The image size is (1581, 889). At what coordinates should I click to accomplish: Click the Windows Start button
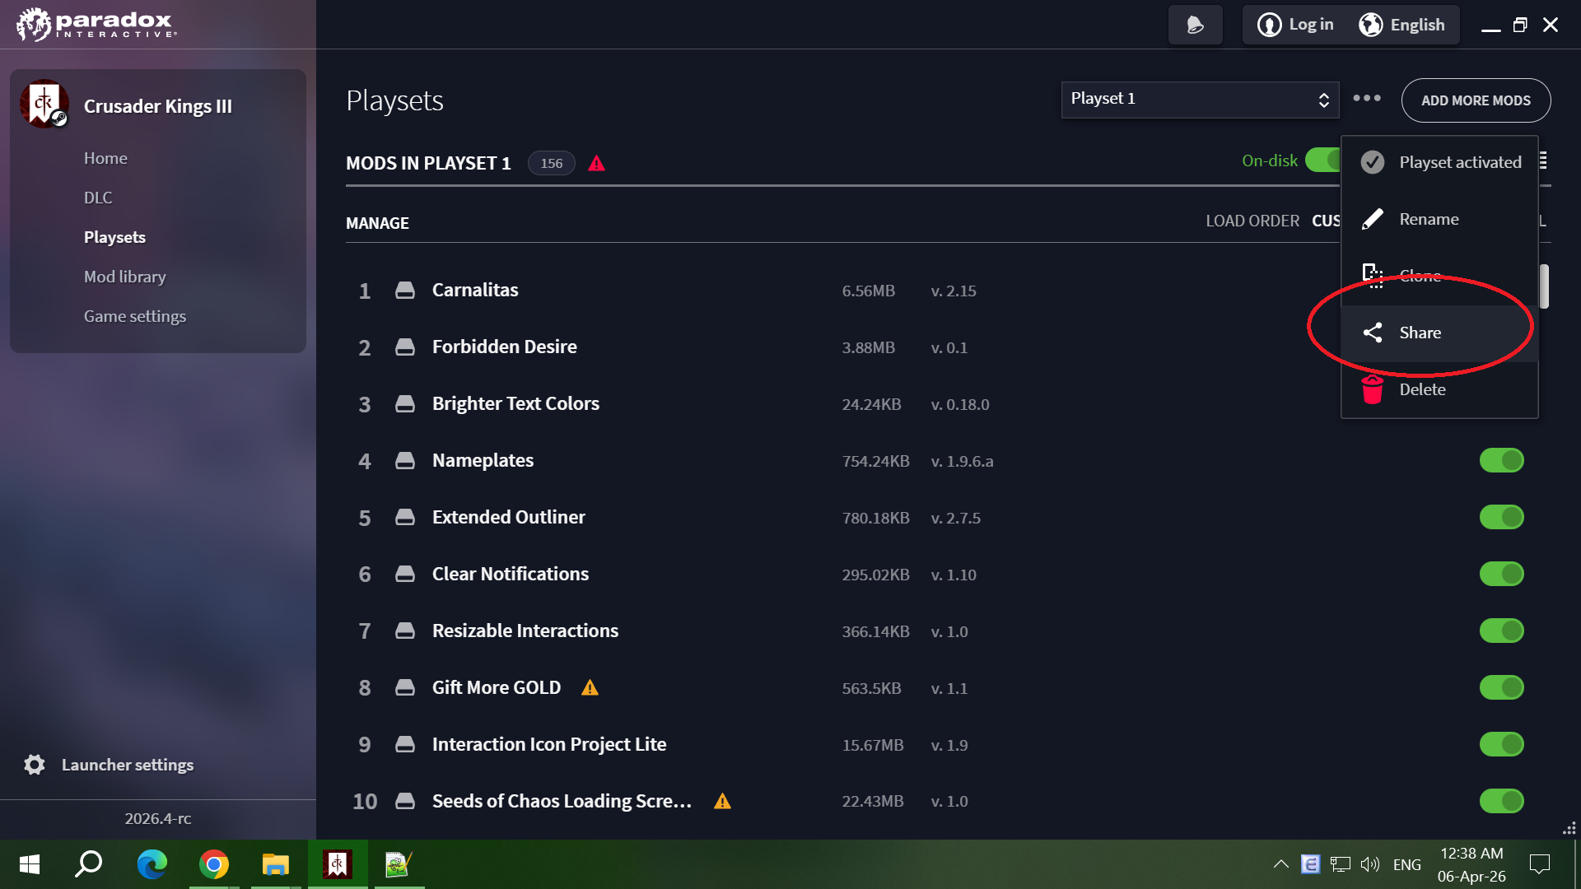[x=30, y=864]
